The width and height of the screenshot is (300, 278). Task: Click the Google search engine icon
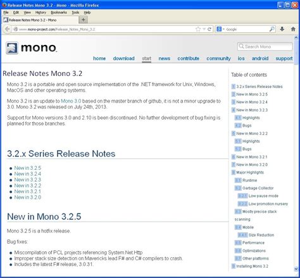coord(219,29)
